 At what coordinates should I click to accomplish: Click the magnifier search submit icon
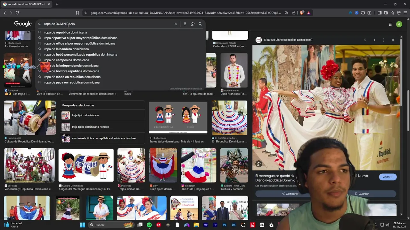(200, 24)
